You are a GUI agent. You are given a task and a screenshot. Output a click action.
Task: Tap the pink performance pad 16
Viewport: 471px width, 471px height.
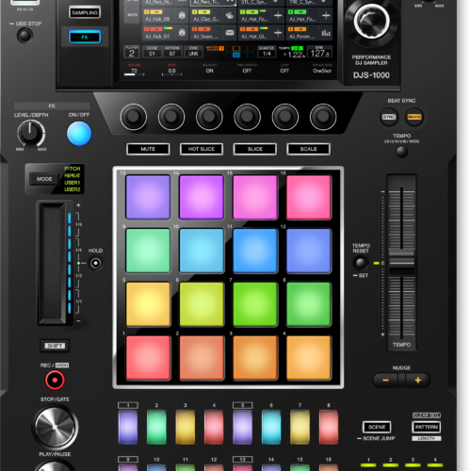tap(308, 197)
